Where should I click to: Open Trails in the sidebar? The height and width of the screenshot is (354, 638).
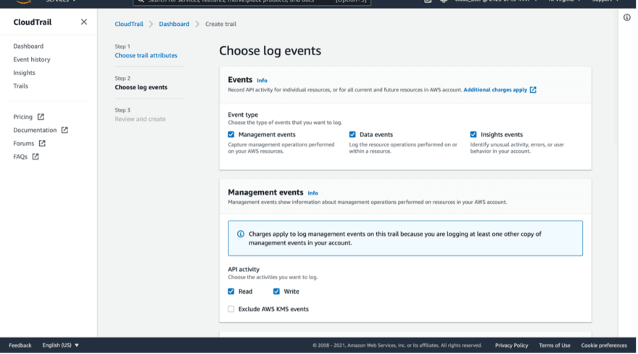point(20,86)
